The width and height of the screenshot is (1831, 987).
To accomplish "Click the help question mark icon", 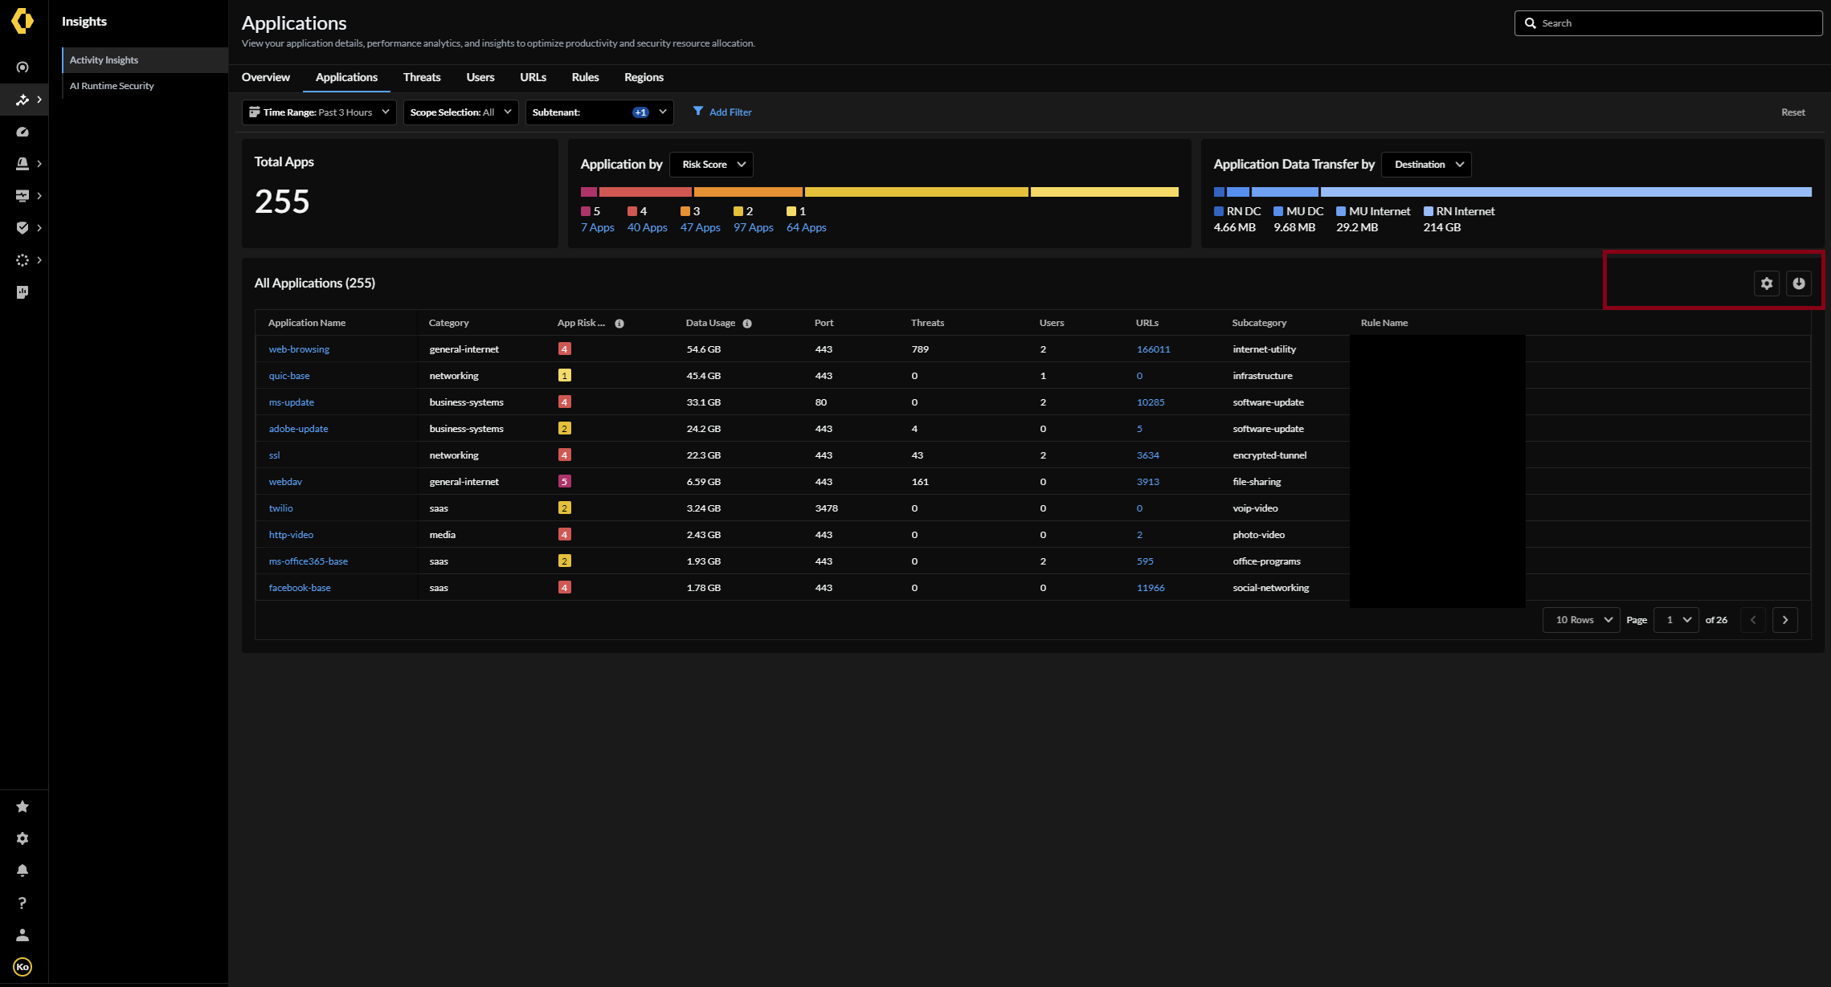I will [x=22, y=903].
